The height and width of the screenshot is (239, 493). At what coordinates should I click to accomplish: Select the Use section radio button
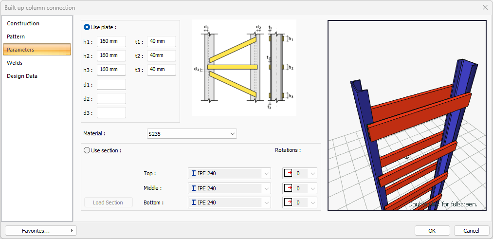[x=87, y=150]
